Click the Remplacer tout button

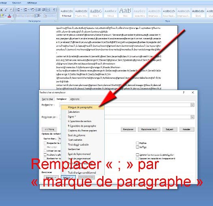click(149, 129)
